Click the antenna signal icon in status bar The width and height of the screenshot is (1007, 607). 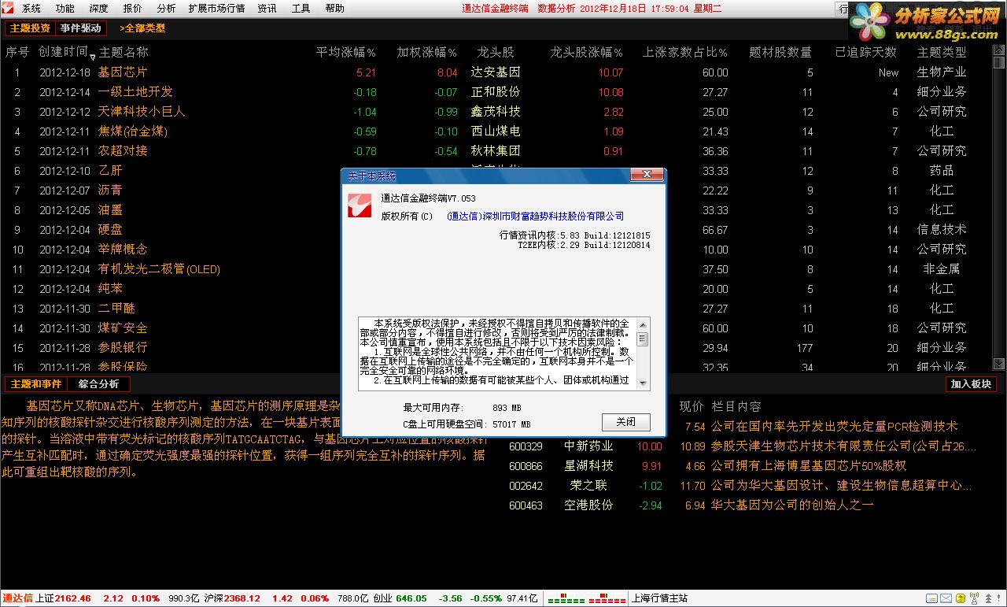(975, 598)
